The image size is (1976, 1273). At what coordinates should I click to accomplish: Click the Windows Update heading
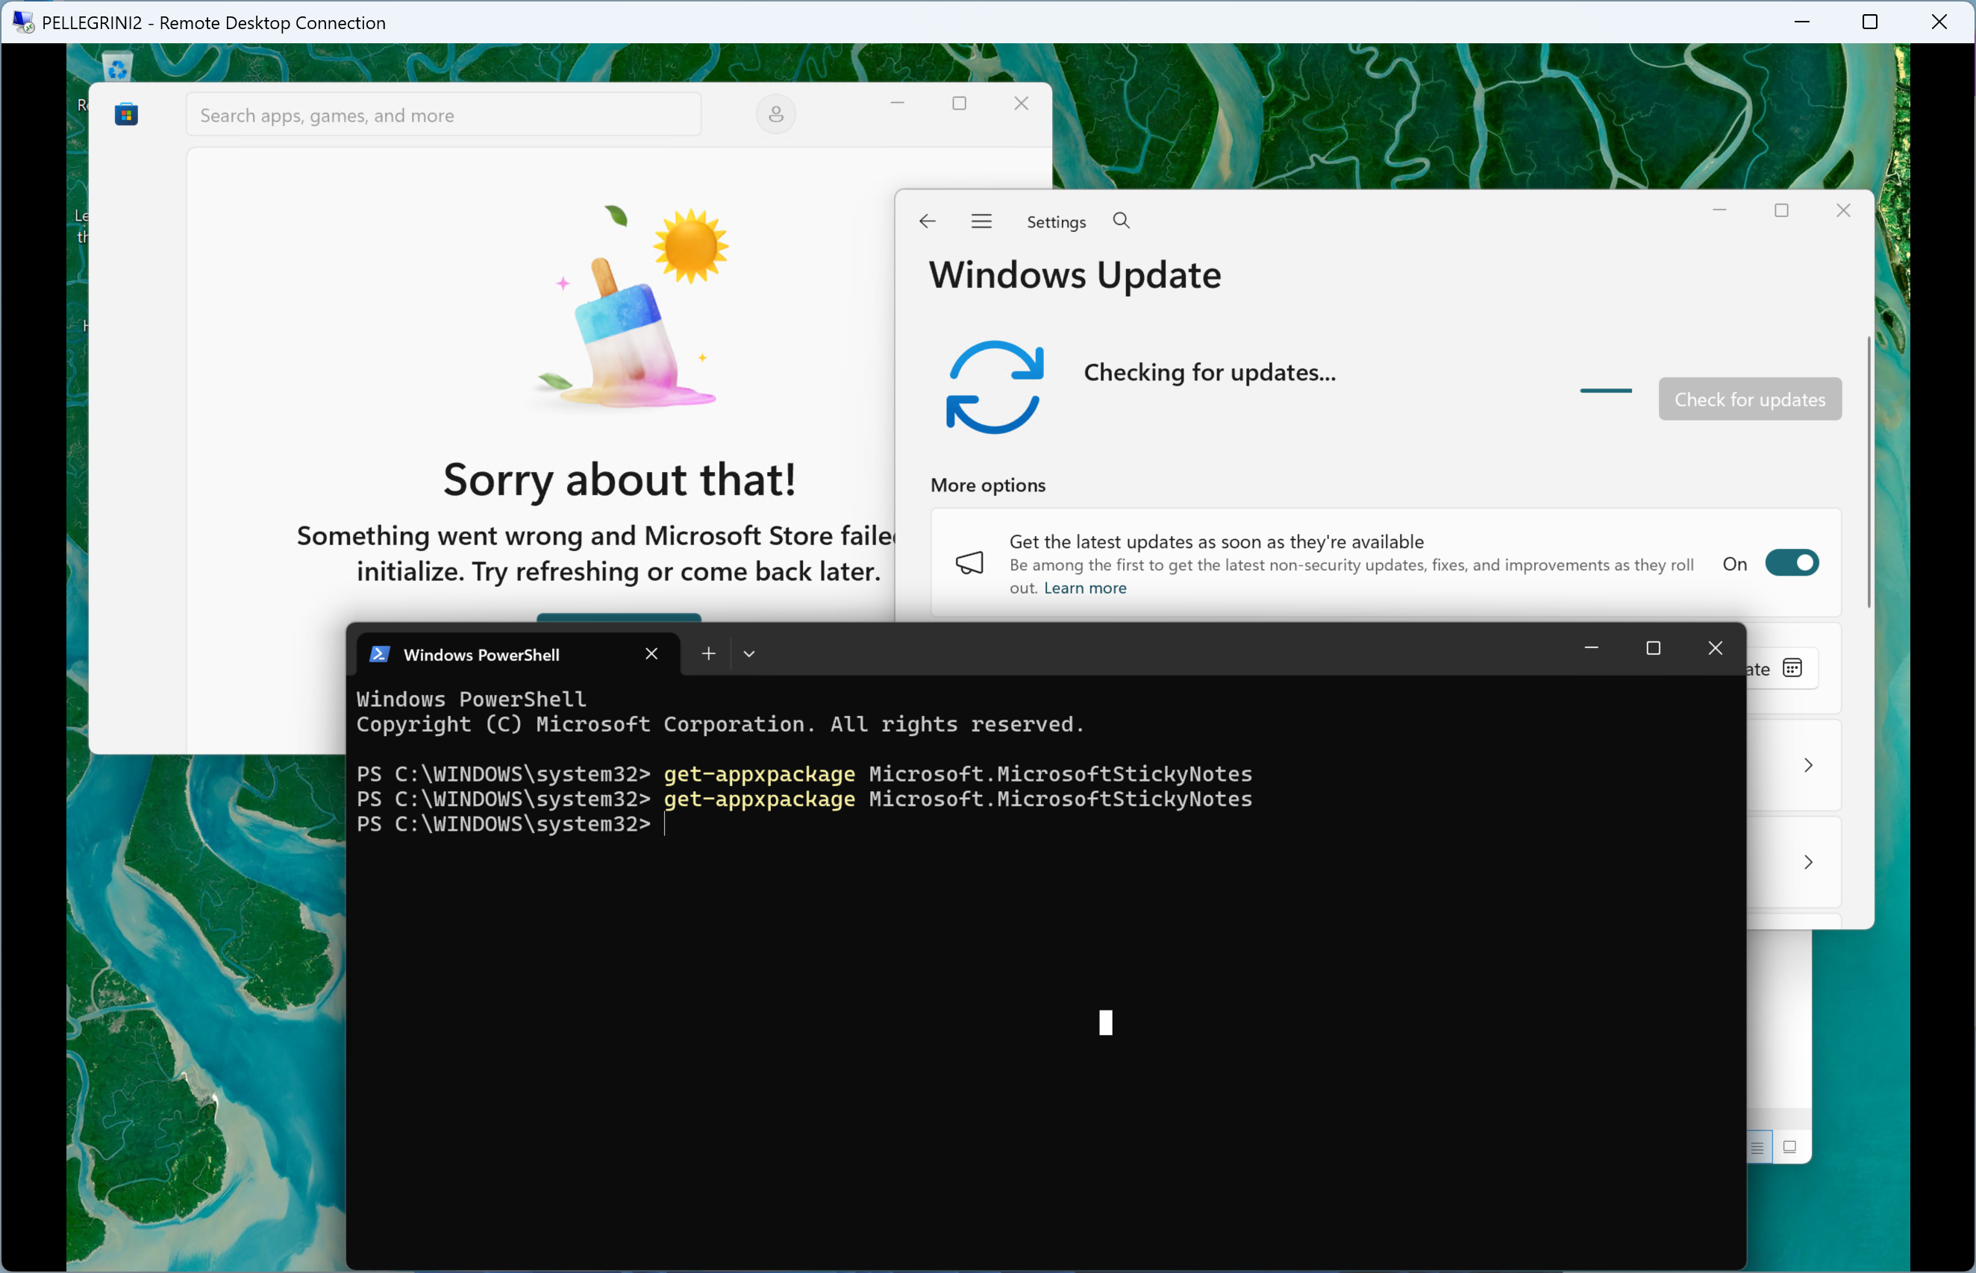(x=1075, y=275)
